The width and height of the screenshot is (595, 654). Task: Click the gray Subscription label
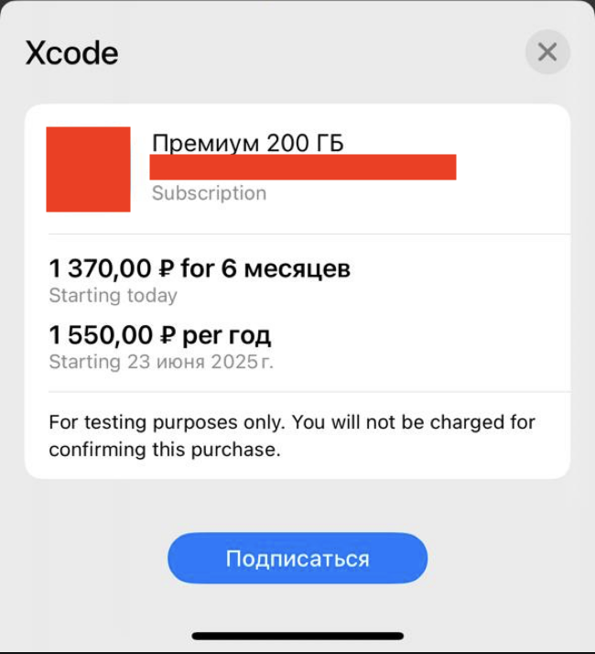click(x=209, y=193)
